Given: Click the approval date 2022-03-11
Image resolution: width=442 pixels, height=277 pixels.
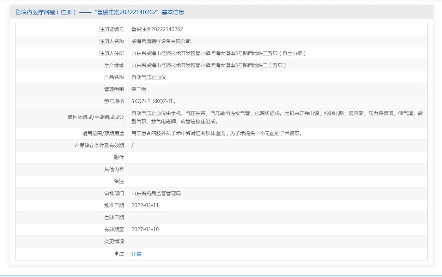Looking at the screenshot, I should (x=145, y=205).
